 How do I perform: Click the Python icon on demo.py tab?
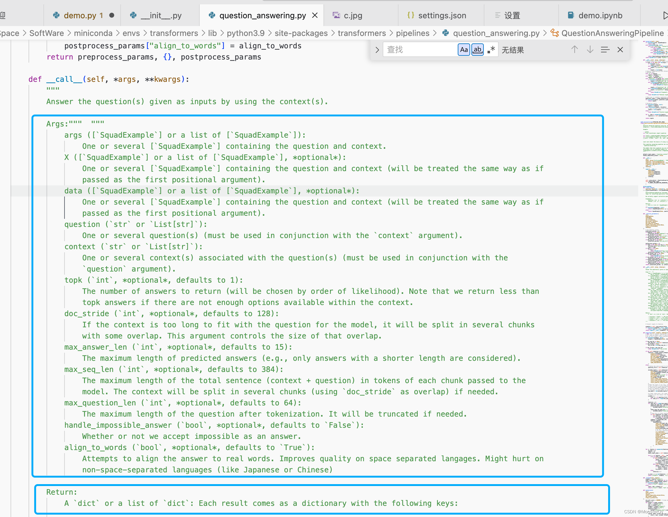(x=56, y=15)
